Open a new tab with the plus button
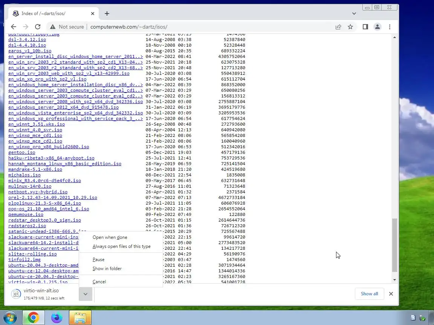 pyautogui.click(x=107, y=14)
